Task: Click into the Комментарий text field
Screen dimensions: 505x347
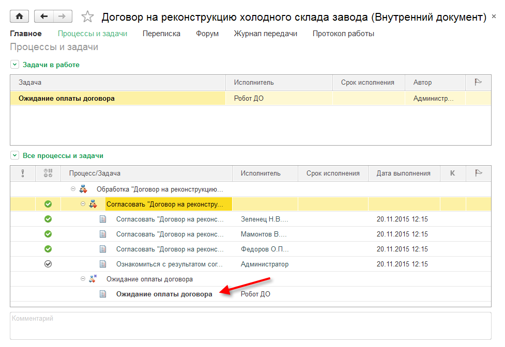Action: pos(250,325)
